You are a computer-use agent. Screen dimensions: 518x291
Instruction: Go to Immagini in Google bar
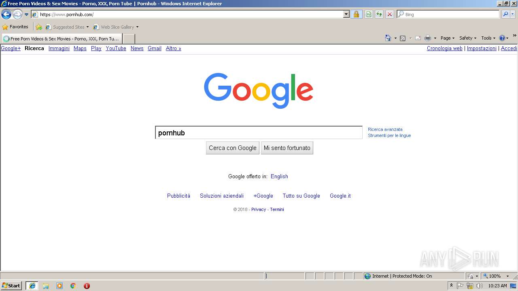click(x=59, y=48)
